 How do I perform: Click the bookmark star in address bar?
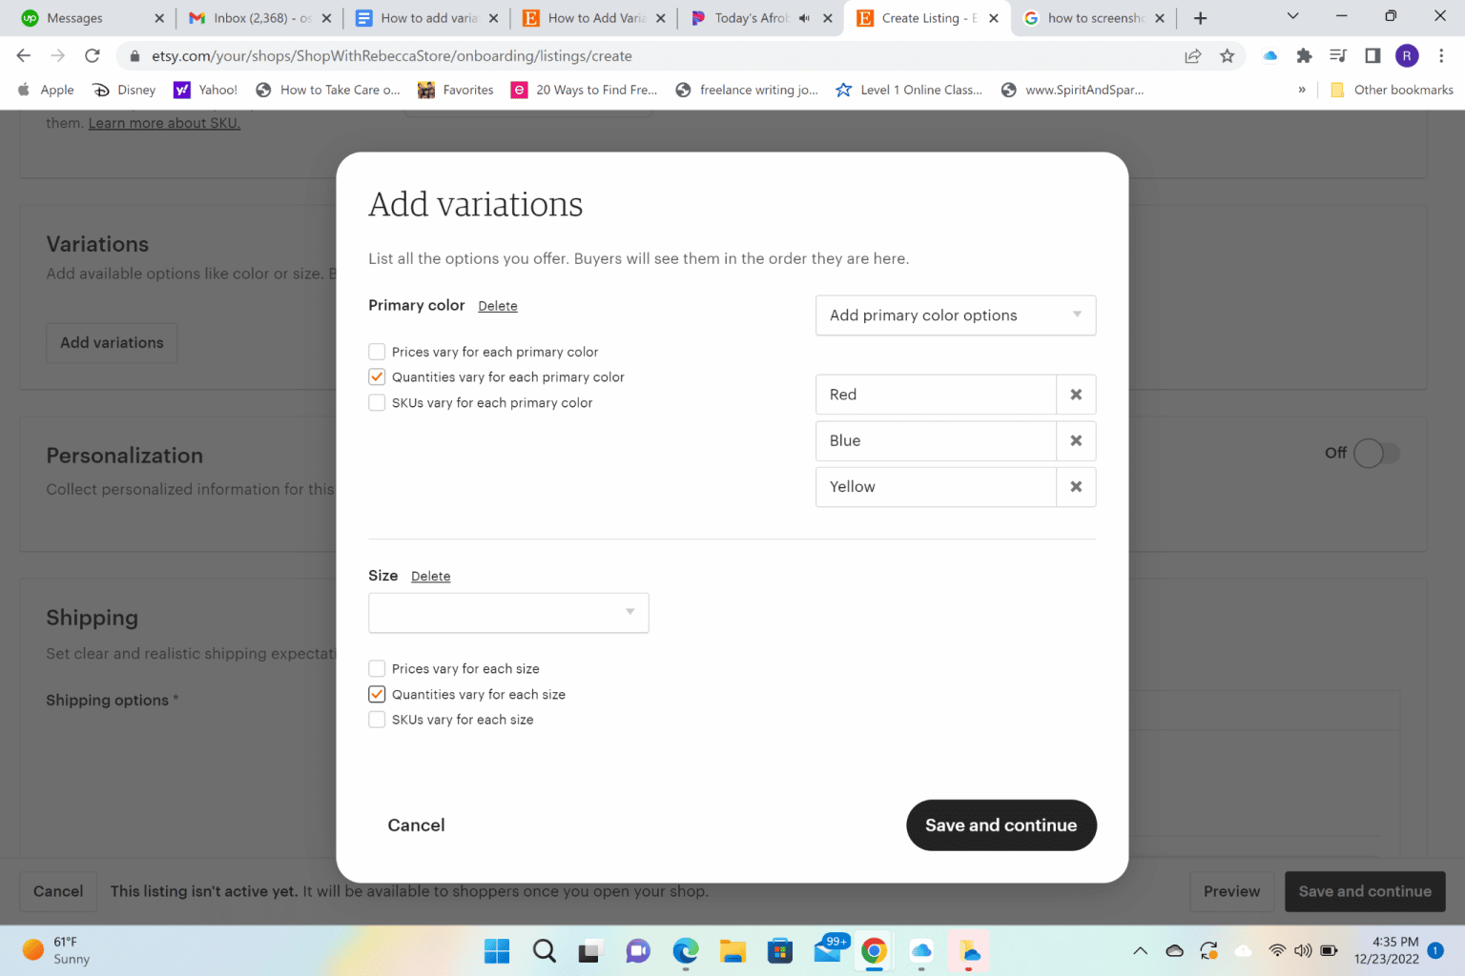click(x=1228, y=55)
